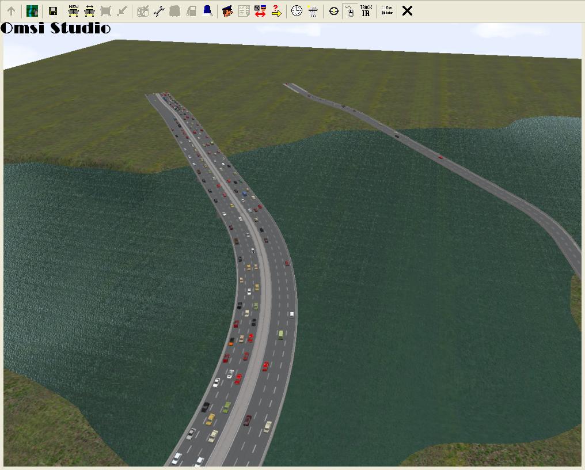Untick the checked checkbox beside TrackIR
The width and height of the screenshot is (585, 470).
pyautogui.click(x=383, y=13)
